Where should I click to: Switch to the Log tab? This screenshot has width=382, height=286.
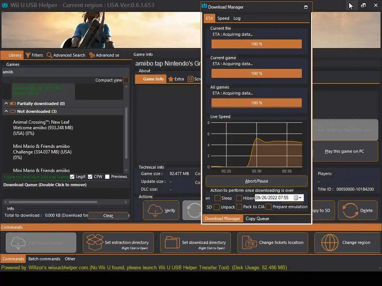click(237, 18)
